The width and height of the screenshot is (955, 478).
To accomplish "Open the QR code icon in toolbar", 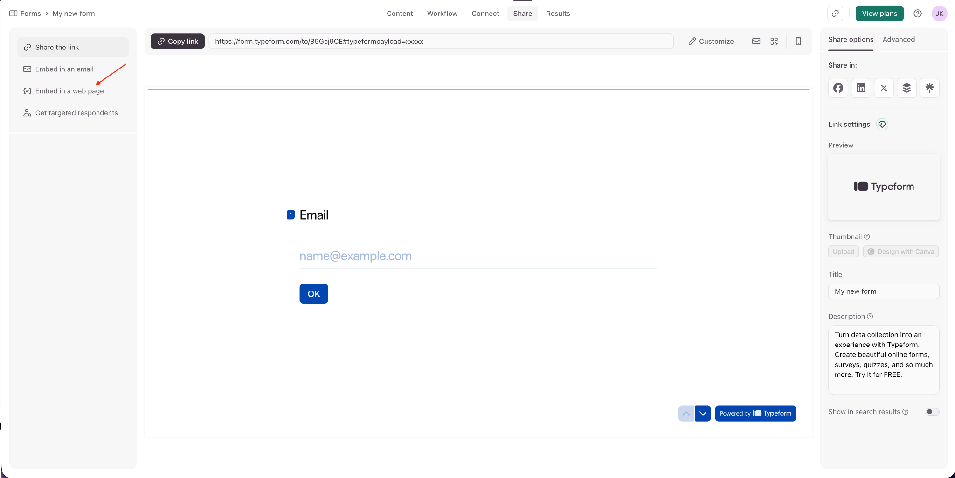I will coord(774,42).
